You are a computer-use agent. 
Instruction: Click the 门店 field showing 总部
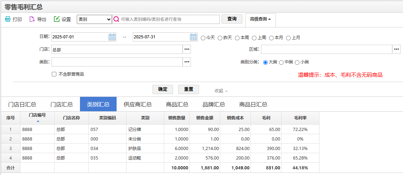pyautogui.click(x=117, y=50)
